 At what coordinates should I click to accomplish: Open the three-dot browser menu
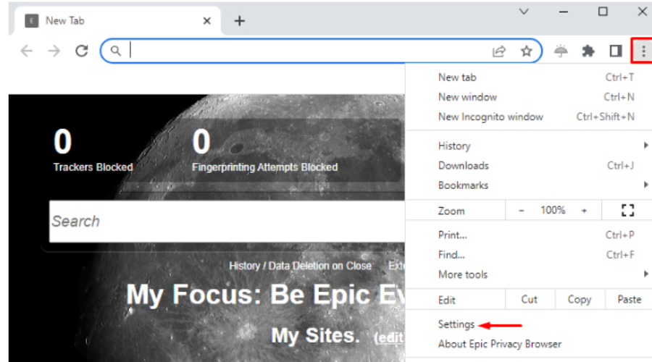coord(643,51)
